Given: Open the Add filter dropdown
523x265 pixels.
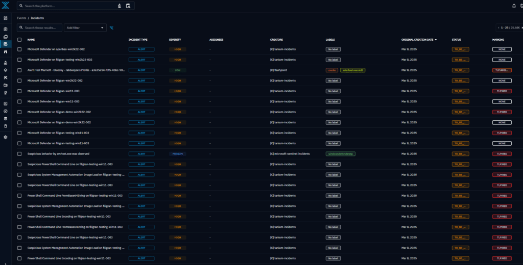Looking at the screenshot, I should [85, 28].
